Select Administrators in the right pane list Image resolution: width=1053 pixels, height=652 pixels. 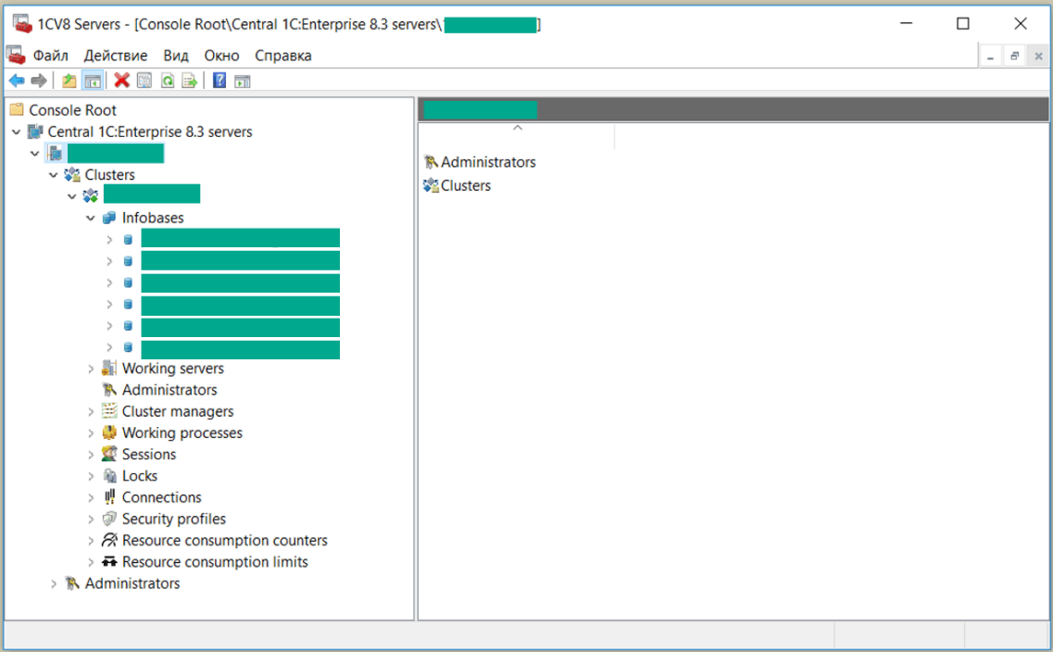[487, 162]
